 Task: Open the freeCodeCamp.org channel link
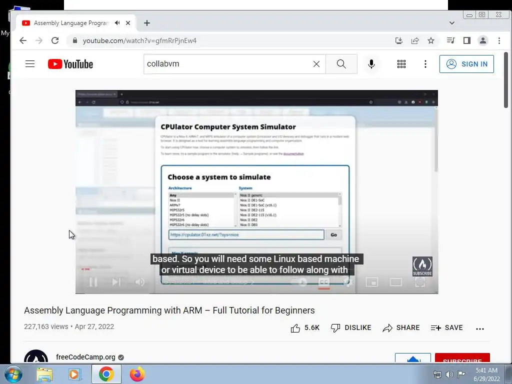click(x=85, y=357)
